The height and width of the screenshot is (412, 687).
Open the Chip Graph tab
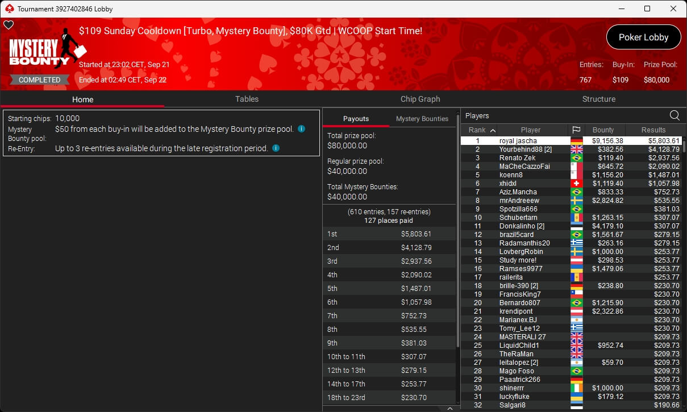pyautogui.click(x=420, y=99)
